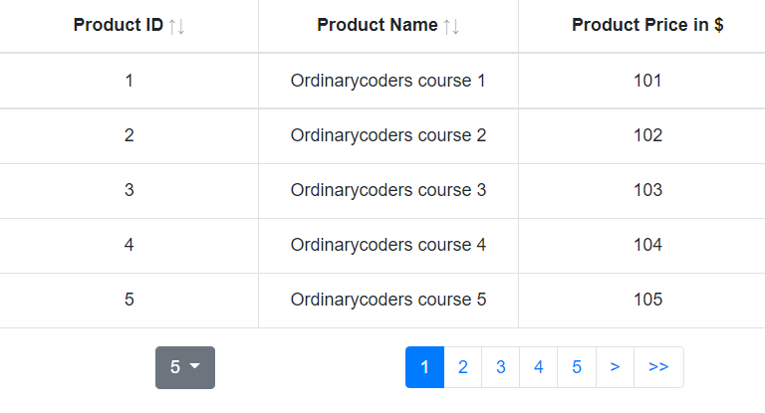Go to pagination page 2

tap(463, 367)
